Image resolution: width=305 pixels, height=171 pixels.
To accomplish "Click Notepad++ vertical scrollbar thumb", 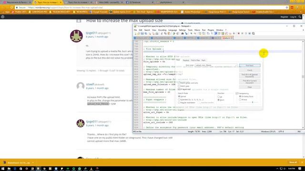I will pyautogui.click(x=303, y=76).
